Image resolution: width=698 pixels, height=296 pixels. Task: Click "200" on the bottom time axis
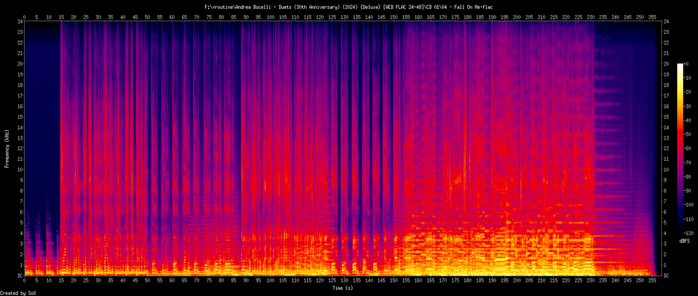point(516,281)
